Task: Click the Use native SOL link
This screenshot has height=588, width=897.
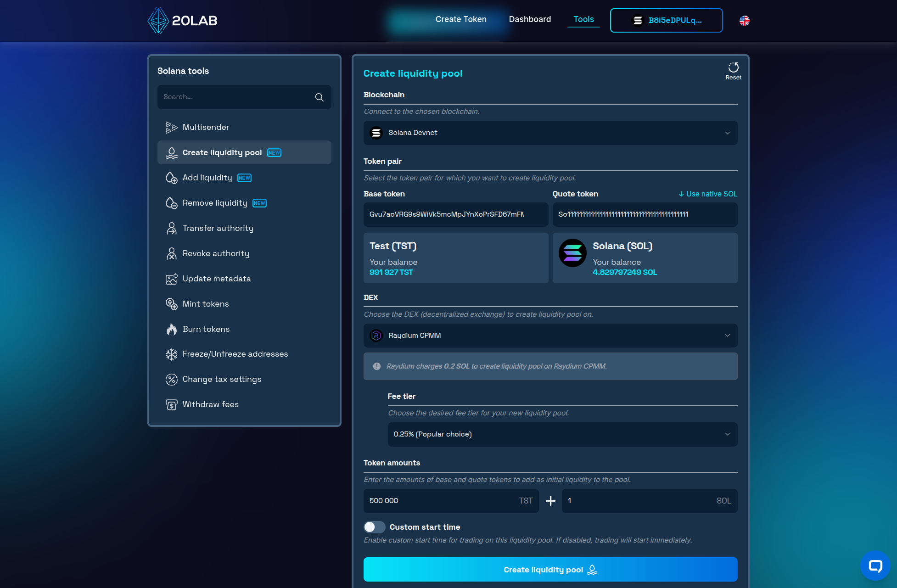Action: [x=707, y=194]
